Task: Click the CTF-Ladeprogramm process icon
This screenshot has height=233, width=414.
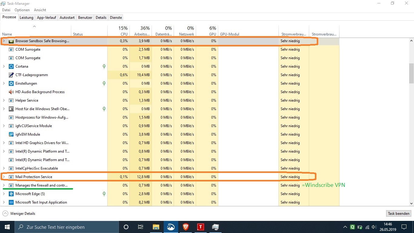Action: coord(11,75)
